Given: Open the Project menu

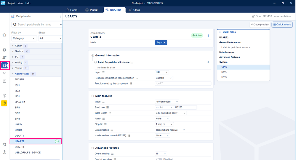Looking at the screenshot, I should (11, 3).
